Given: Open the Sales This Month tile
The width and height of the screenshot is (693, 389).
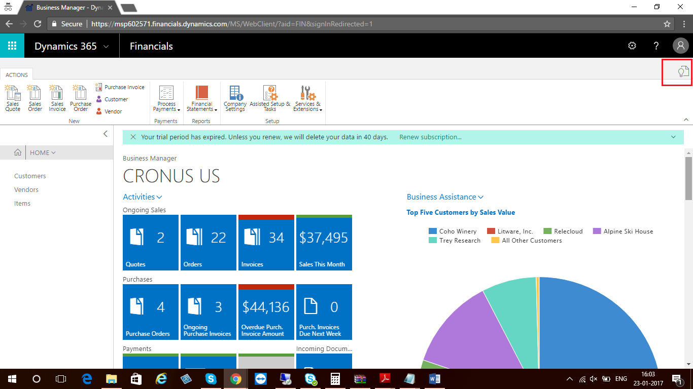Looking at the screenshot, I should click(324, 243).
